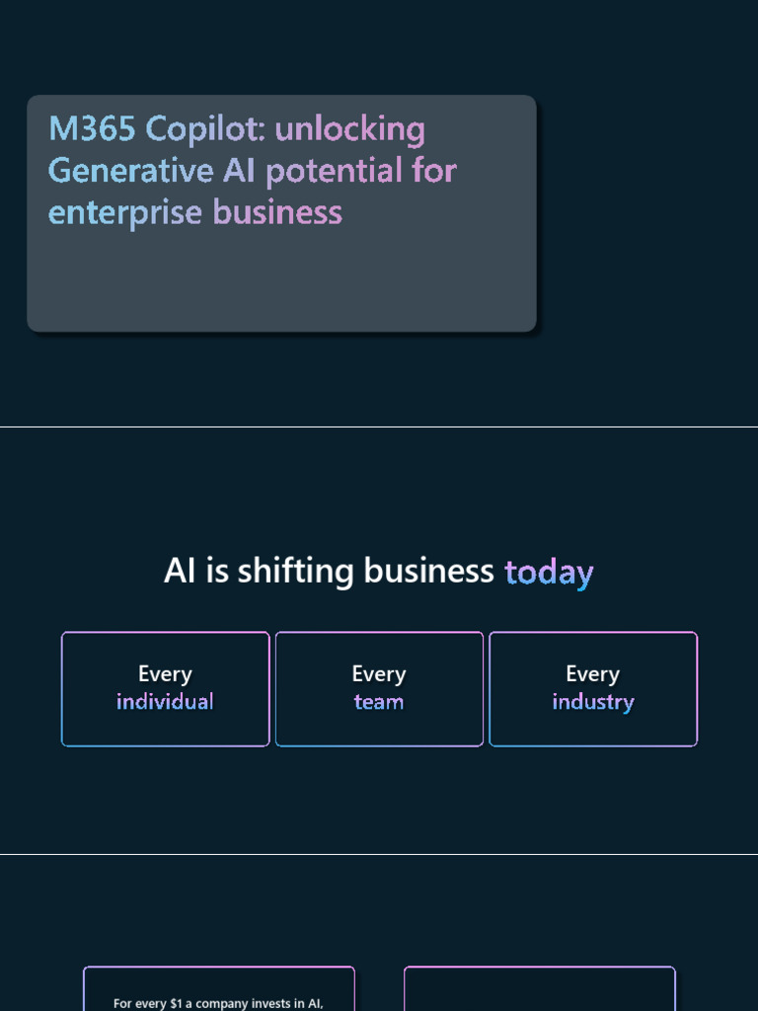Click the gradient word "team"
The image size is (758, 1011).
click(x=379, y=702)
